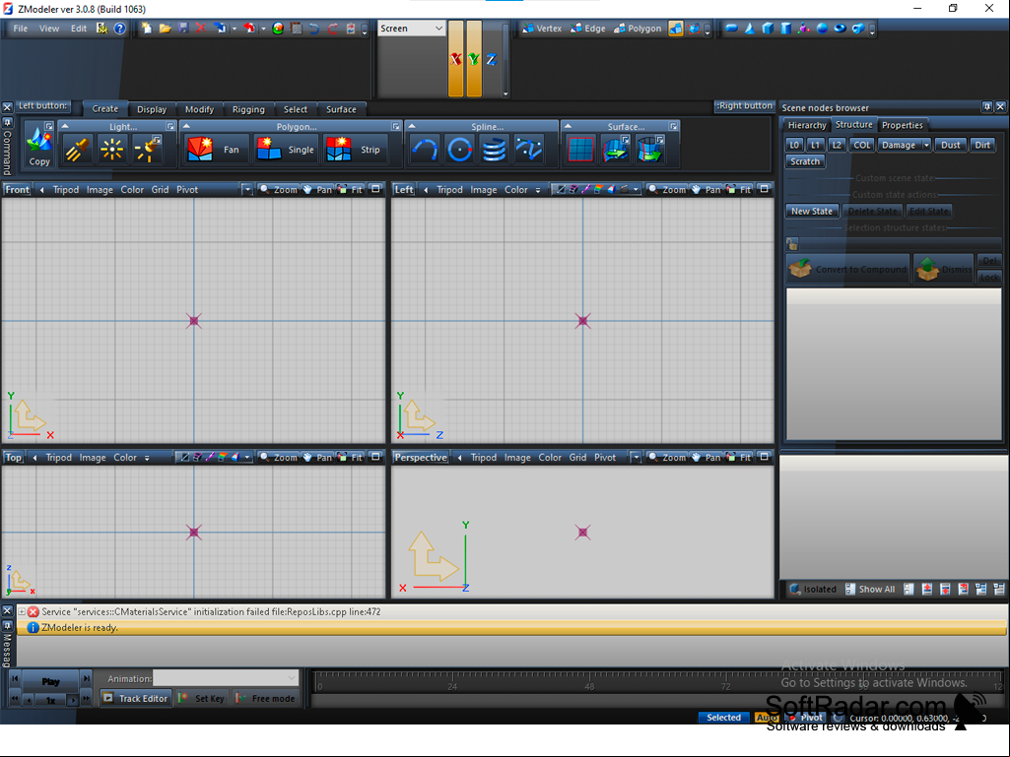1010x757 pixels.
Task: Click the Set Key button
Action: click(202, 698)
